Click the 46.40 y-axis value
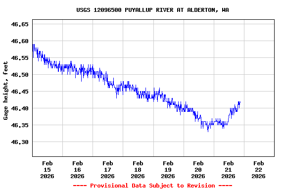Screen dimensions: 285x190 click(x=20, y=108)
